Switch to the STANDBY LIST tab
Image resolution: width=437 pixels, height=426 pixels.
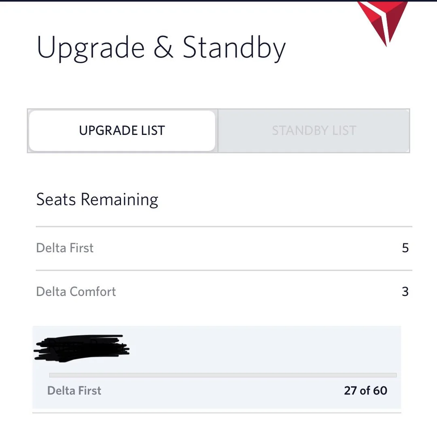(x=314, y=131)
